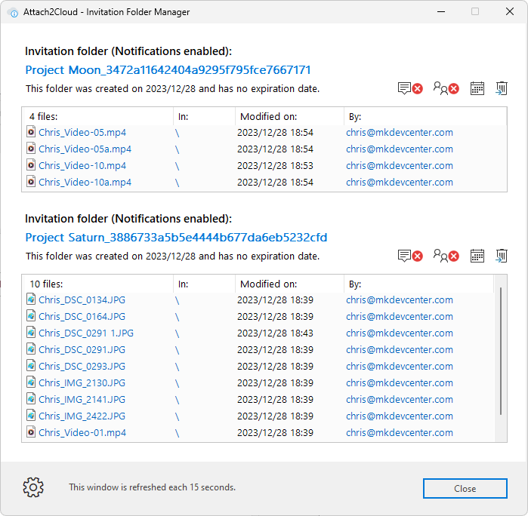Set expiration date for Project Saturn folder
The height and width of the screenshot is (516, 528).
(477, 256)
